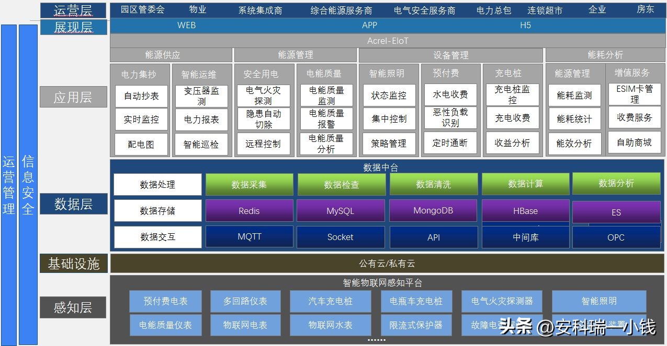This screenshot has width=667, height=346.
Task: Toggle 隐患自动切除 under 安全用电
Action: tap(263, 119)
